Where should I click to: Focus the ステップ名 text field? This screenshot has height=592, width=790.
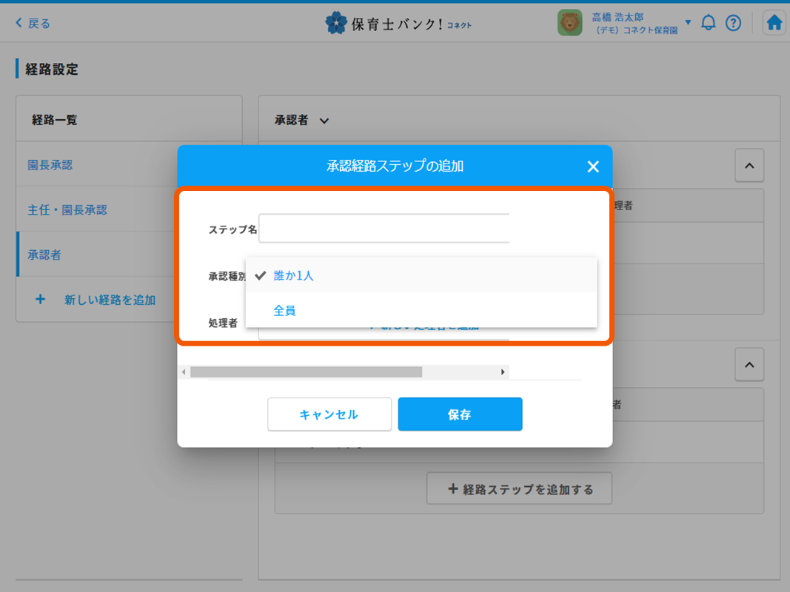point(384,229)
